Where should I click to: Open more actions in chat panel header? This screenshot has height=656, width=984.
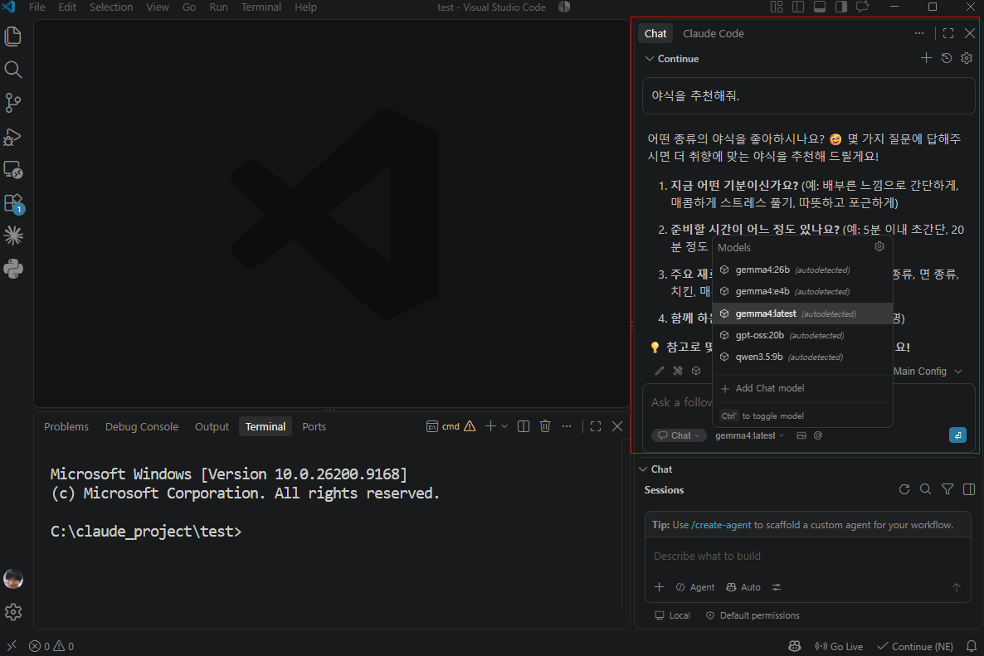pos(918,33)
